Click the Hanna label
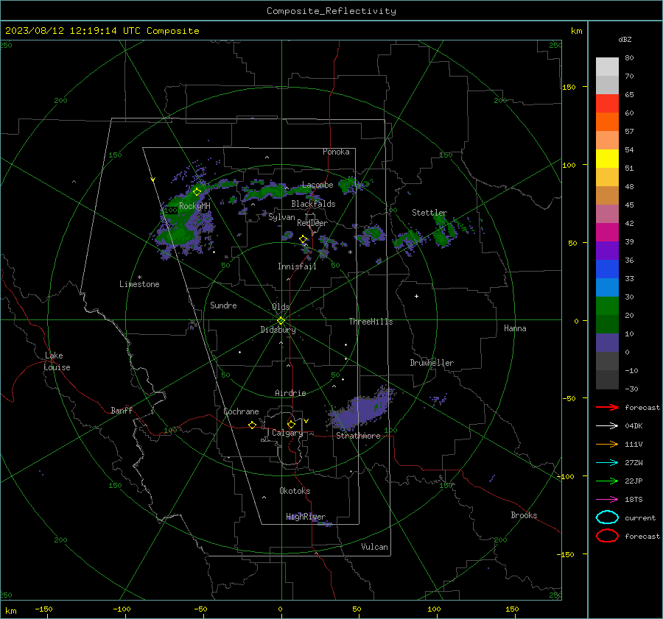 515,328
